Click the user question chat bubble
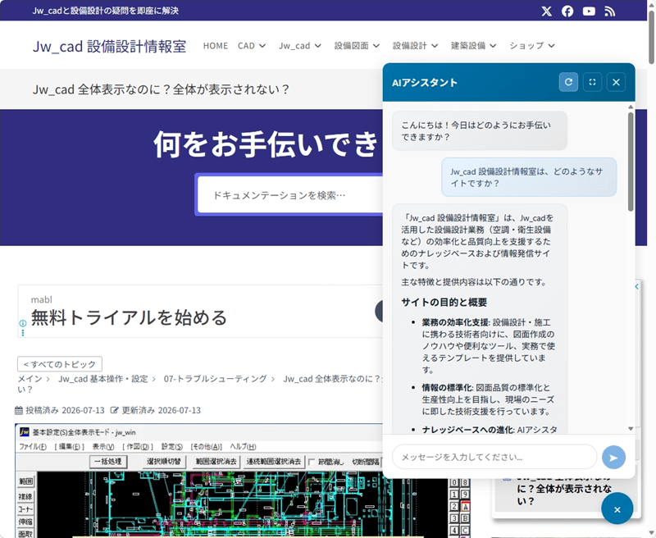This screenshot has width=656, height=538. (x=529, y=177)
